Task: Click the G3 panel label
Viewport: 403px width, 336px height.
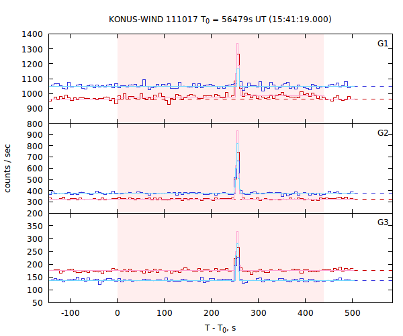Action: point(383,222)
